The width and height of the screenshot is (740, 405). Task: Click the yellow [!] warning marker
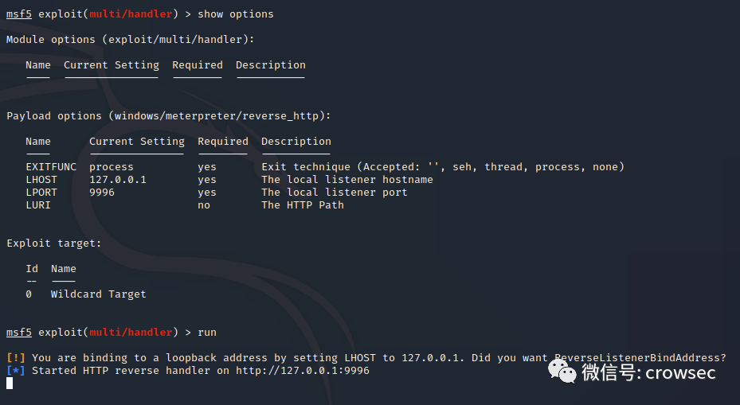[x=16, y=358]
